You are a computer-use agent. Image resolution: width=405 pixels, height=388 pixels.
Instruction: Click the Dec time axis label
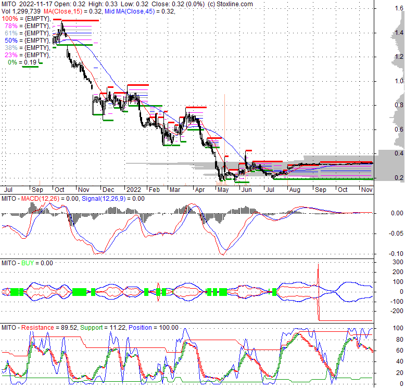coord(108,190)
